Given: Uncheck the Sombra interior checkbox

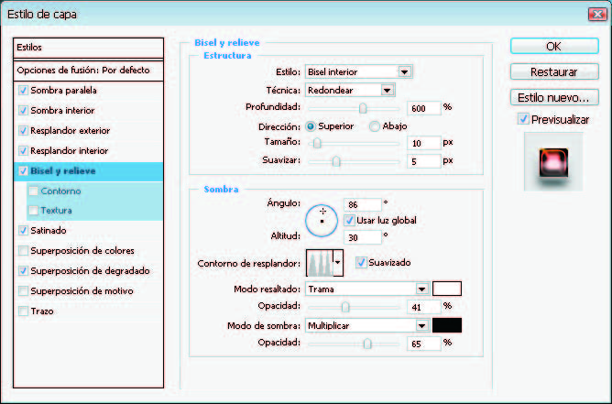Looking at the screenshot, I should (24, 111).
